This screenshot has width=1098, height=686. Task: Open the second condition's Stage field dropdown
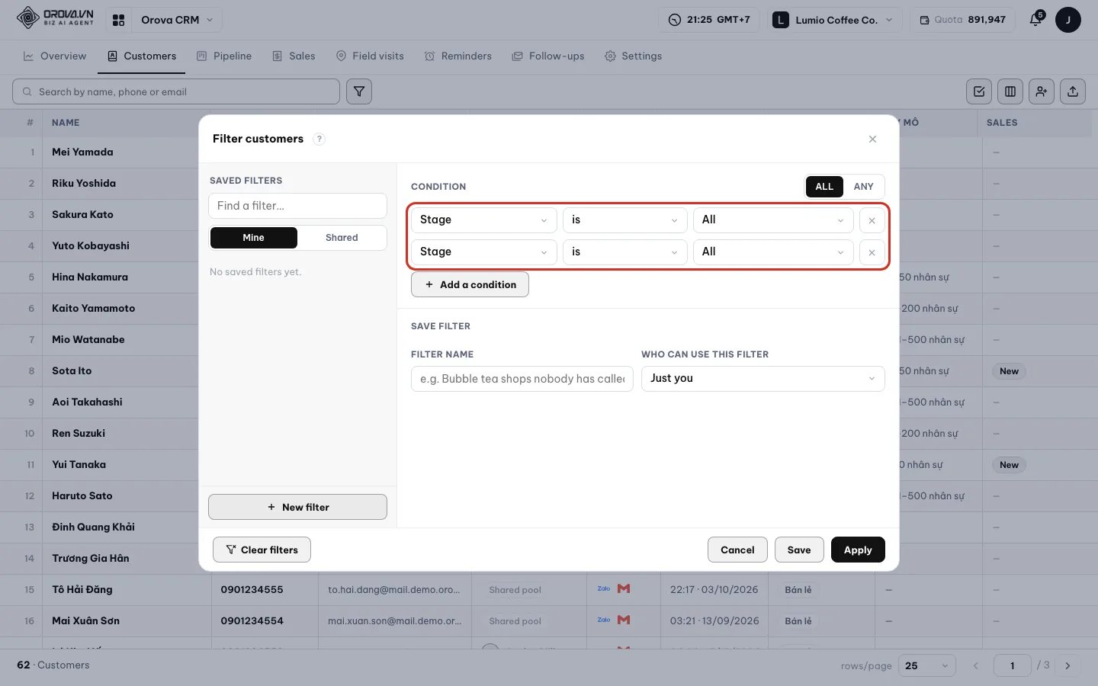point(483,252)
